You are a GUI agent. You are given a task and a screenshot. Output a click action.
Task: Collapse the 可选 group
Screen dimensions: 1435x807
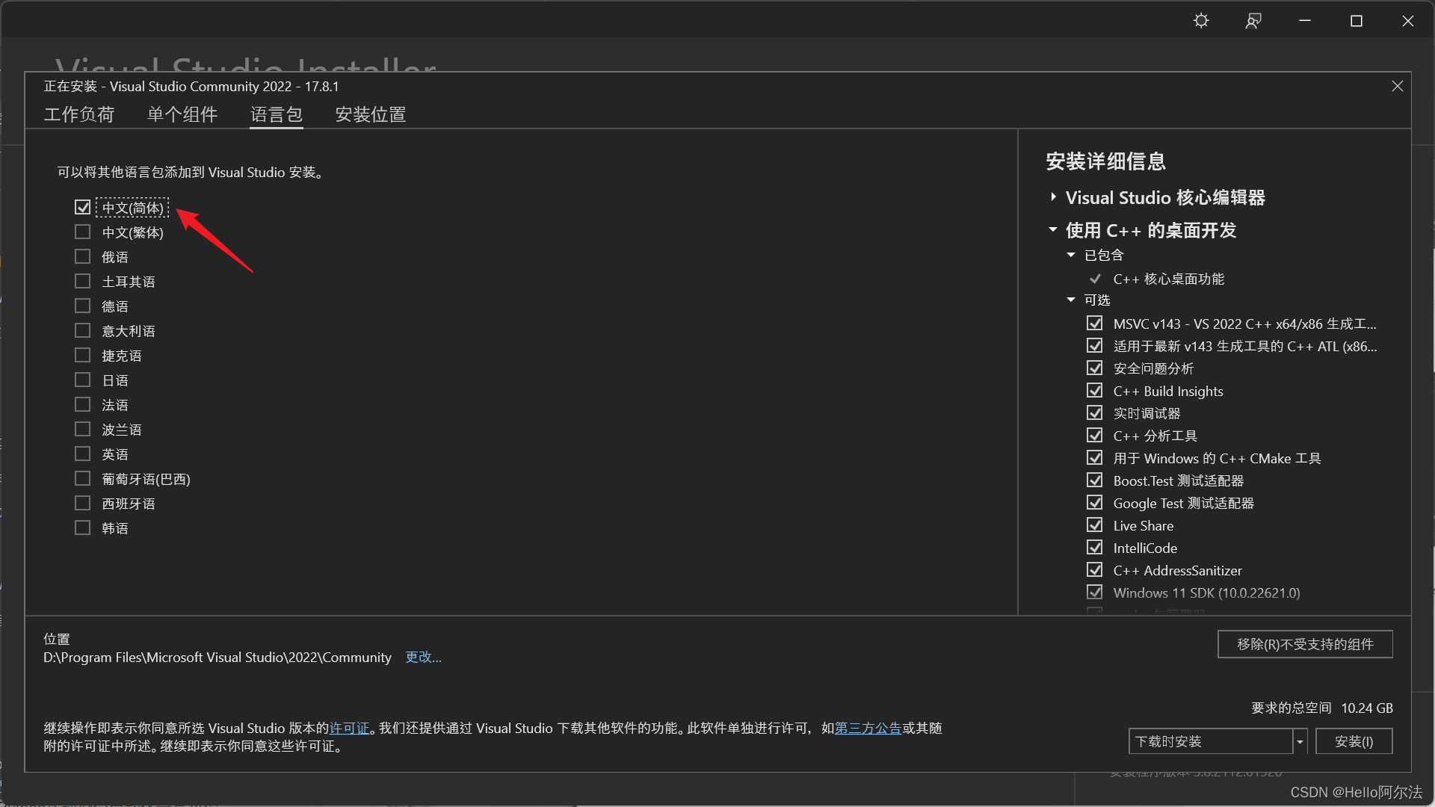1071,300
